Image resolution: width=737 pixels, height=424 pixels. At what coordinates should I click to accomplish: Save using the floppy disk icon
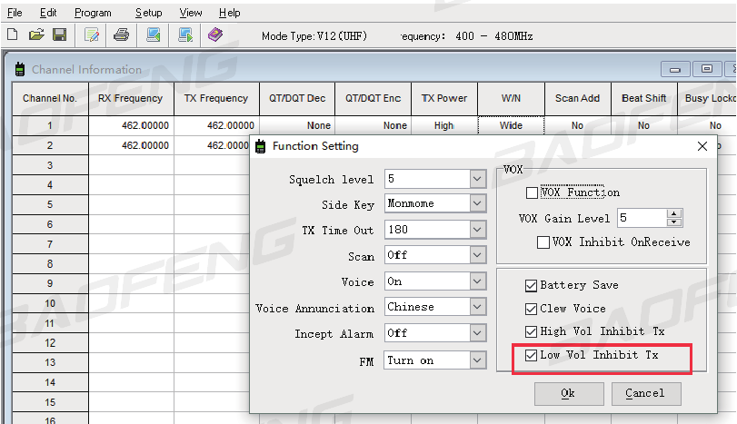coord(60,35)
